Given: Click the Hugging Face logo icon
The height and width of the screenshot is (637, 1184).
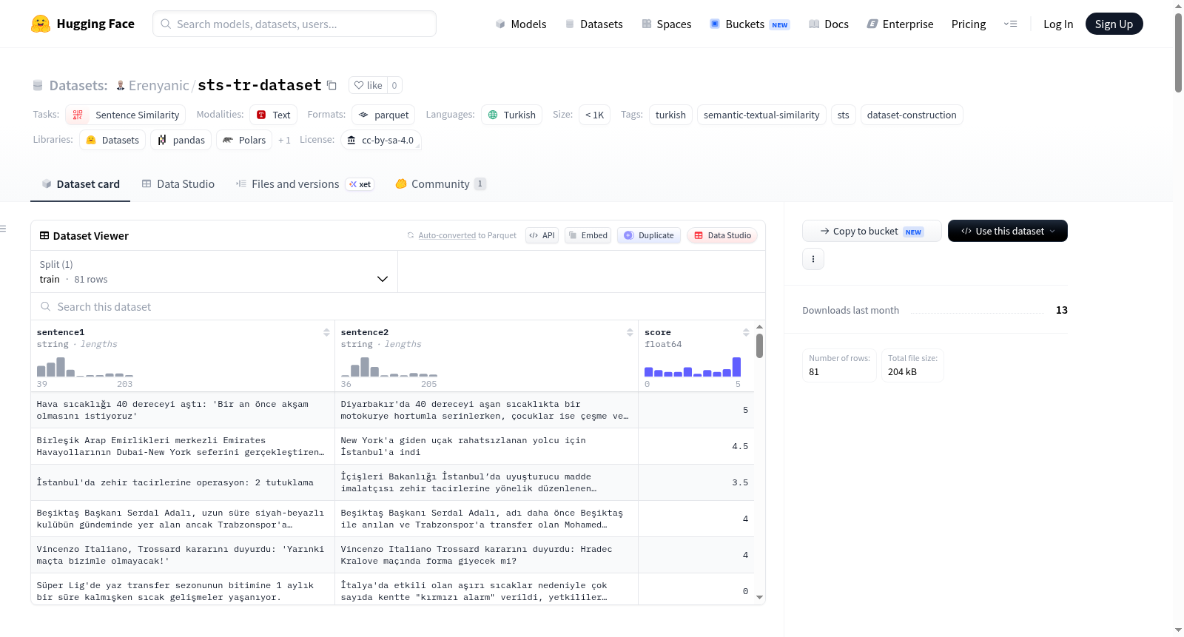Looking at the screenshot, I should click(41, 24).
